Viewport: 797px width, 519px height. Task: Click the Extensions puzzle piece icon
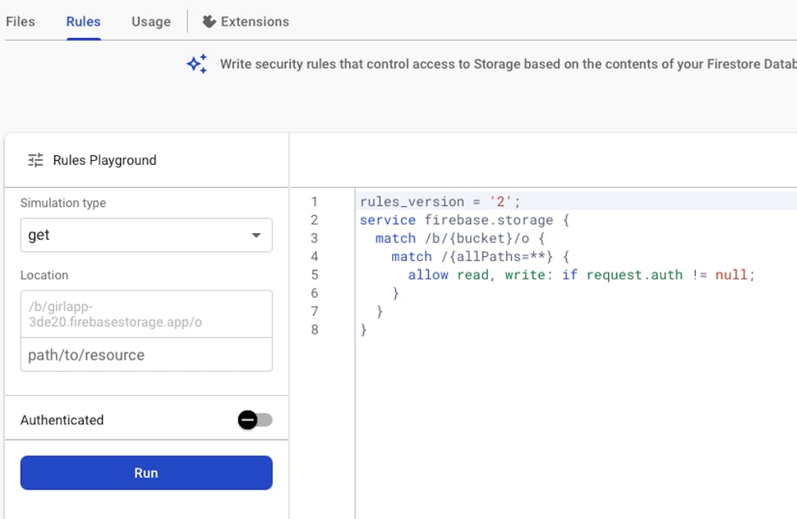(209, 21)
